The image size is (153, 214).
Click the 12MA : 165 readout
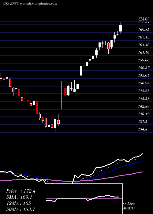click(18, 203)
